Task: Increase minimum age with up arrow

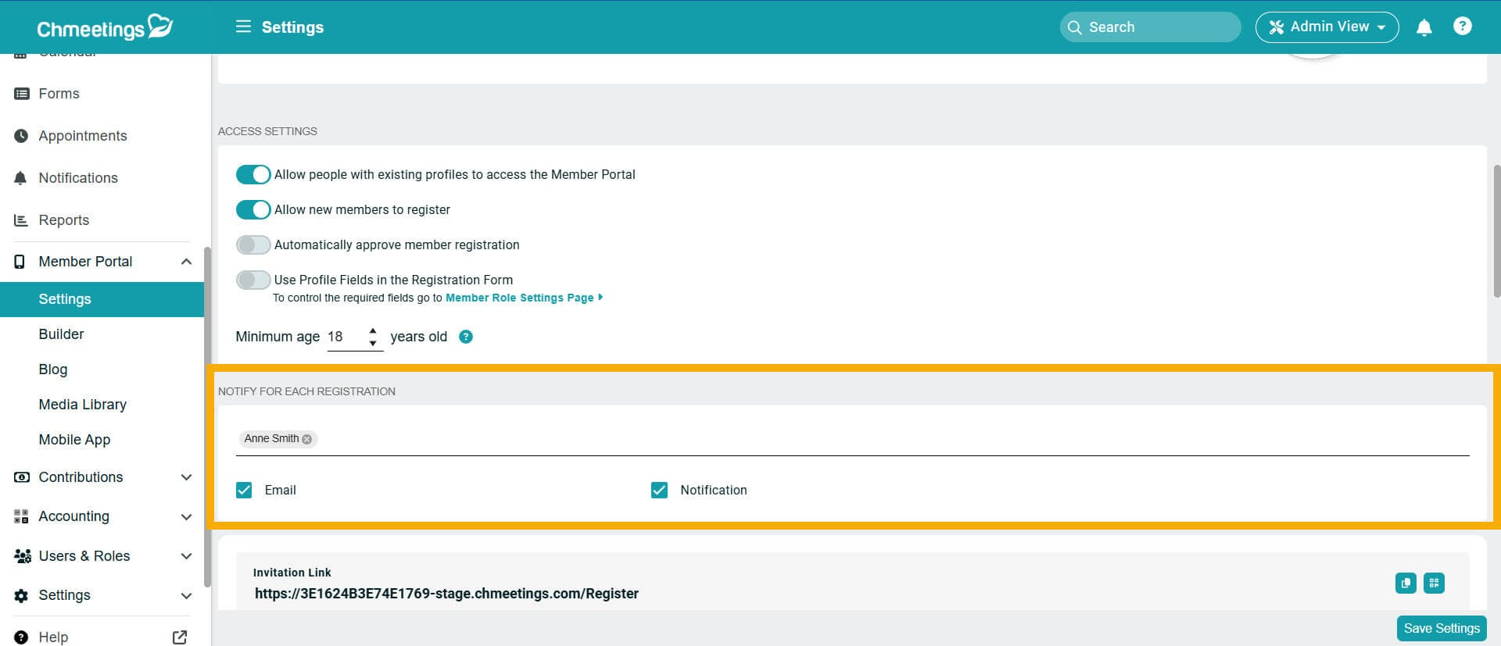Action: 373,331
